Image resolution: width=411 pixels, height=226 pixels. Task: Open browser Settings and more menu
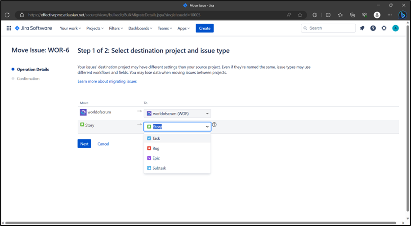390,15
